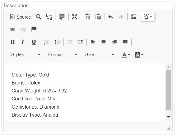Click the scrollbar down arrow

click(x=169, y=117)
